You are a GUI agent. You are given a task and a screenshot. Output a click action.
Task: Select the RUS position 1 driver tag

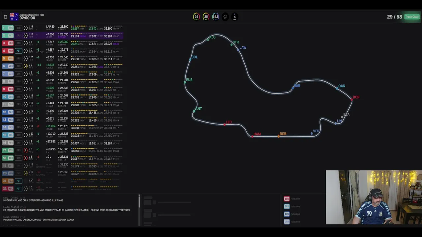[x=8, y=28]
